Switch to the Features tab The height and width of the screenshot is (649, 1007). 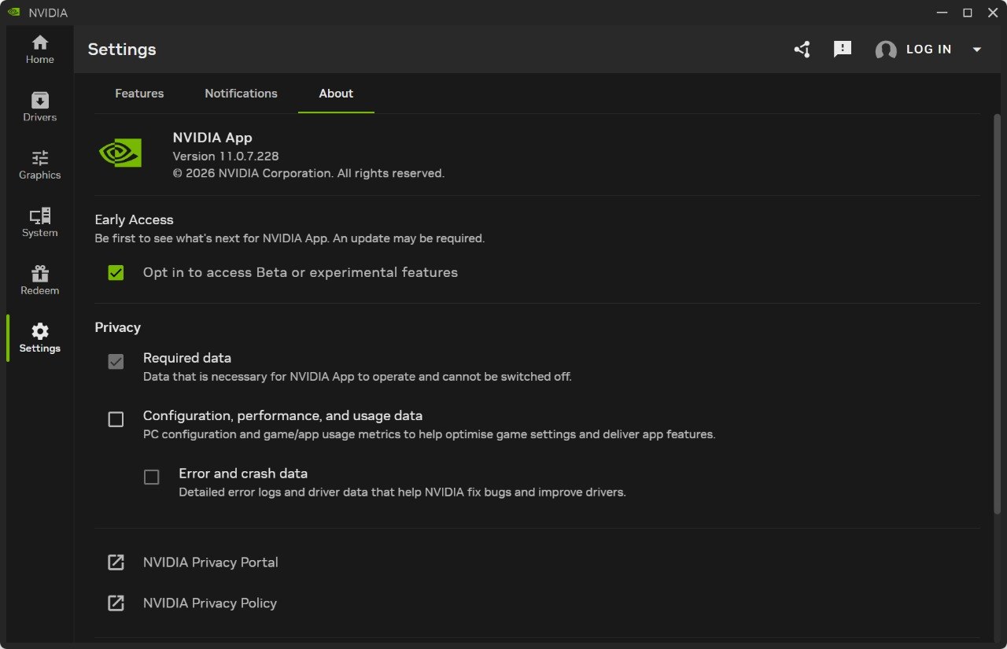coord(139,93)
